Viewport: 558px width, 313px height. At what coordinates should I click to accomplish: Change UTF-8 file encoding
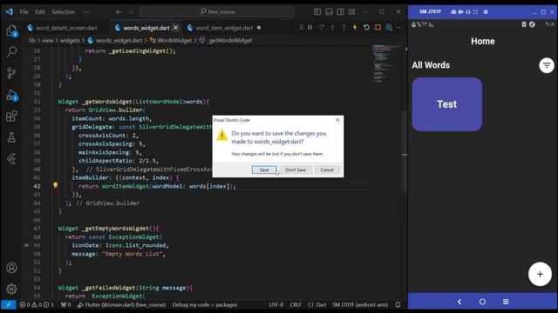276,304
